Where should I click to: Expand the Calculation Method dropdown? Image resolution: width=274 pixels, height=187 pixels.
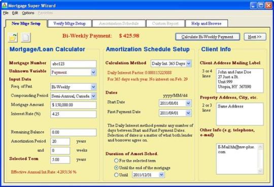[189, 64]
